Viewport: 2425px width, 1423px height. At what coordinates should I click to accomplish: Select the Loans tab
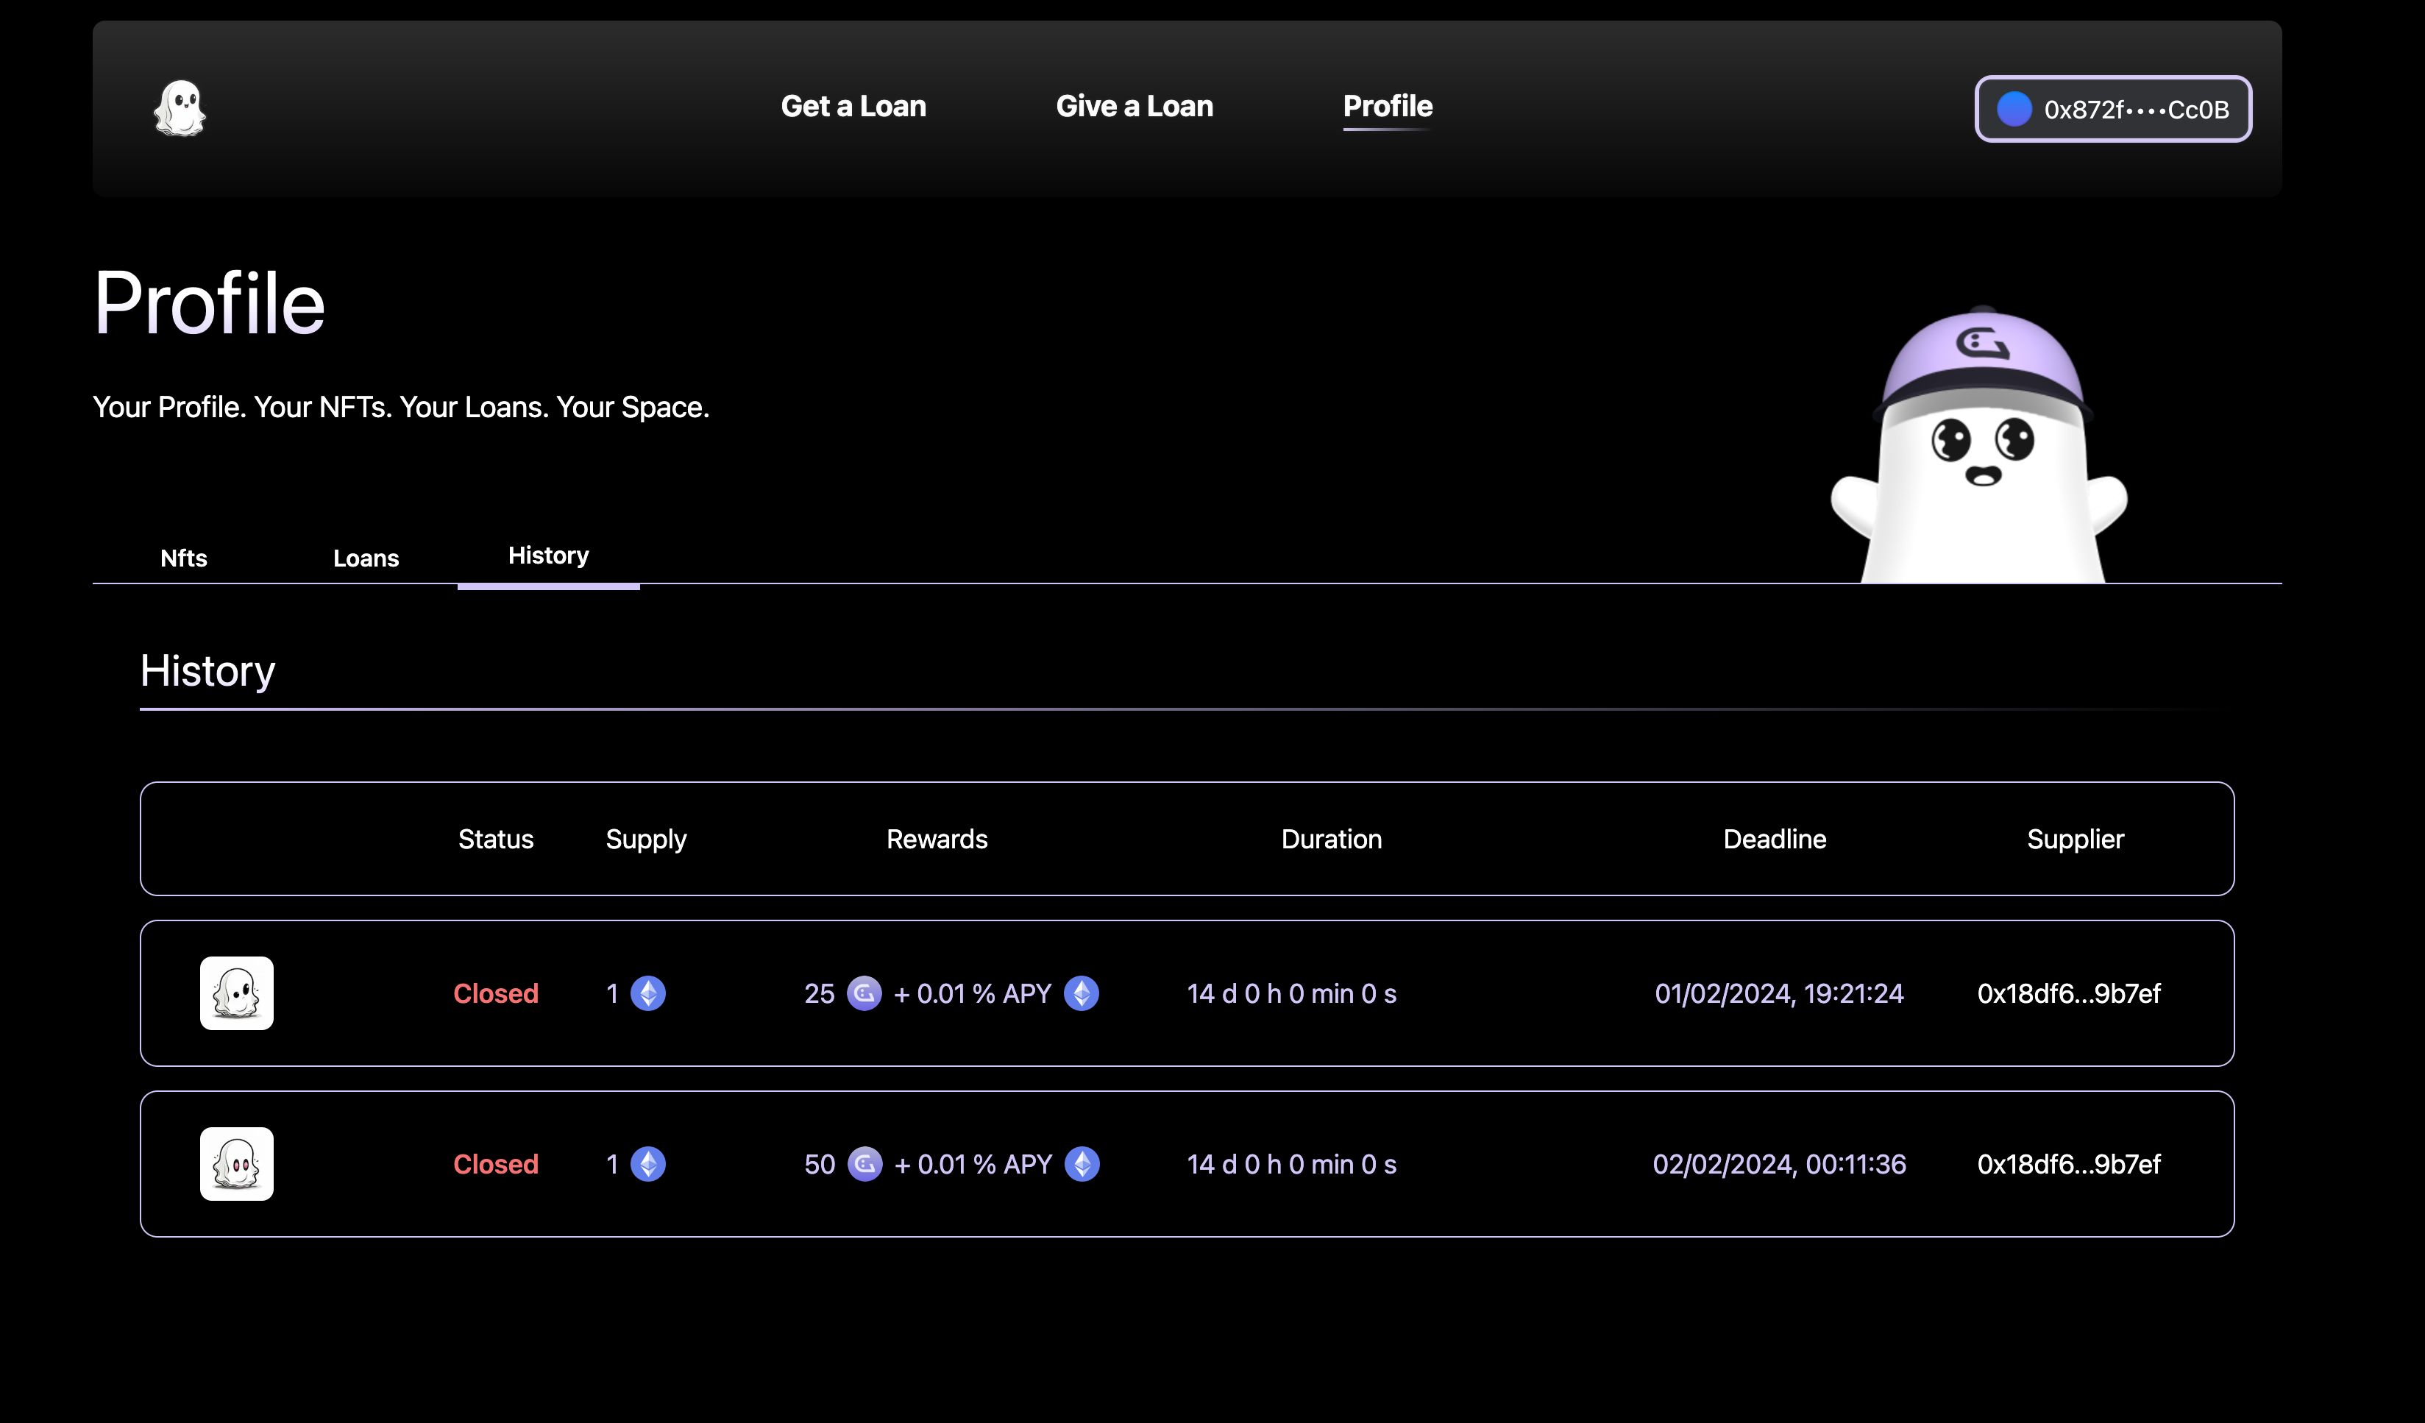pyautogui.click(x=366, y=556)
